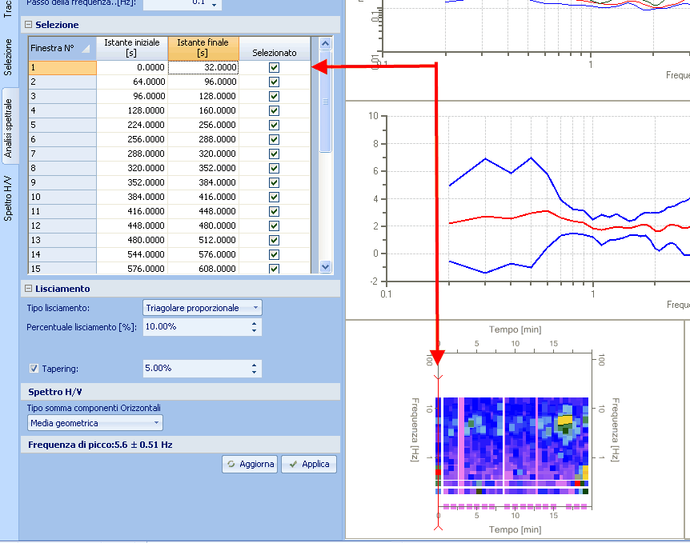This screenshot has height=543, width=690.
Task: Uncheck Selezionato for window 2
Action: 274,82
